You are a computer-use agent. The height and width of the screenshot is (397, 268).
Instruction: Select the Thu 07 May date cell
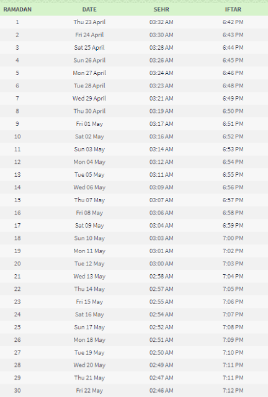coord(89,200)
